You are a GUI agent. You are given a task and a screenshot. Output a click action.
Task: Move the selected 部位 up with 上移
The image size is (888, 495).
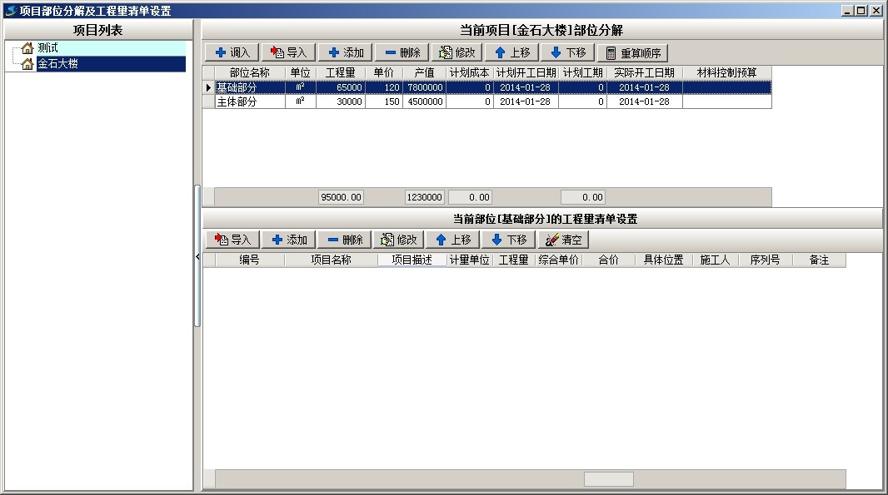click(511, 52)
